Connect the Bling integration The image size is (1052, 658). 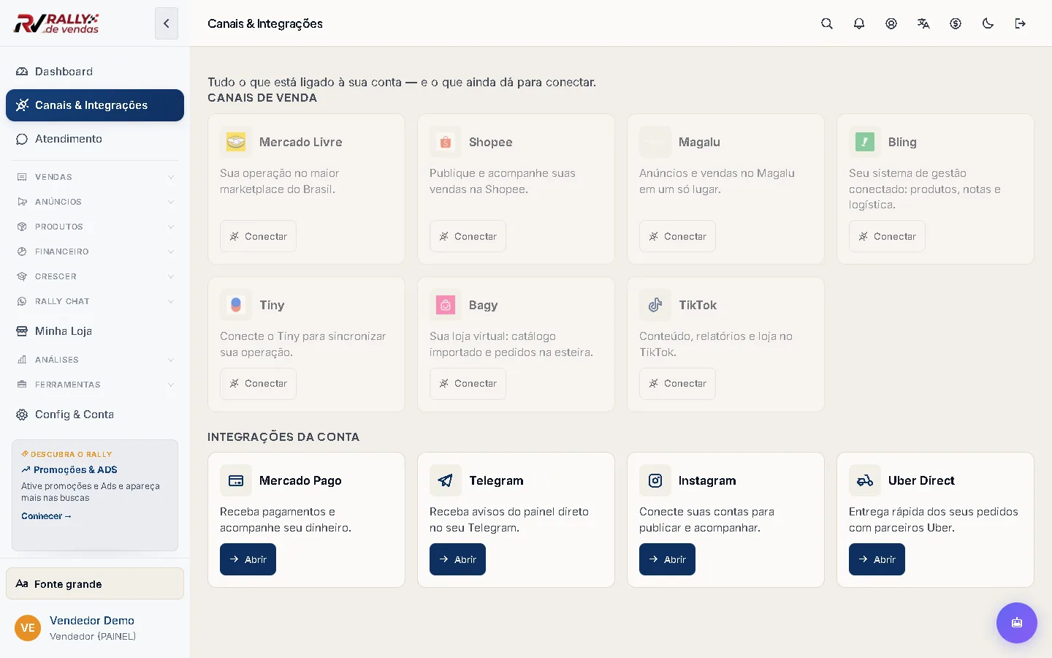(x=887, y=236)
